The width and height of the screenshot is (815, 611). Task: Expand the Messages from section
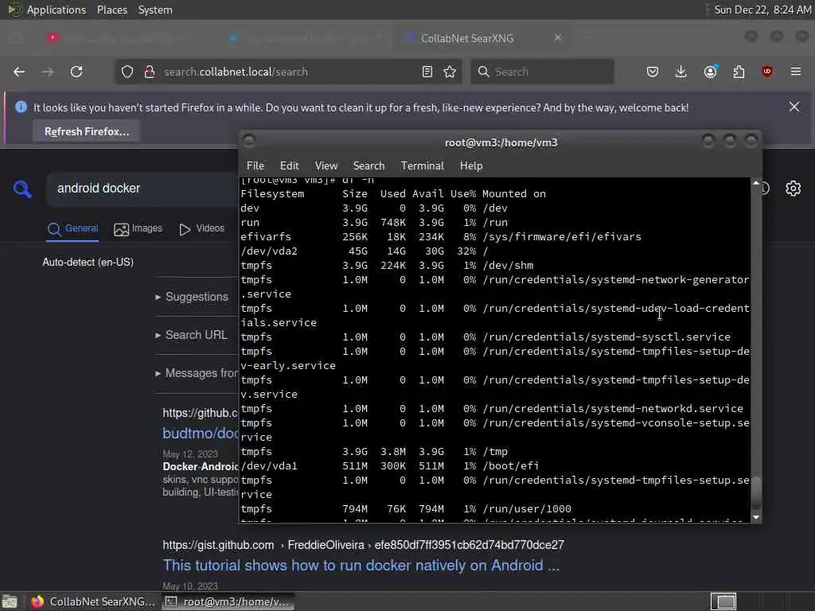pyautogui.click(x=197, y=373)
